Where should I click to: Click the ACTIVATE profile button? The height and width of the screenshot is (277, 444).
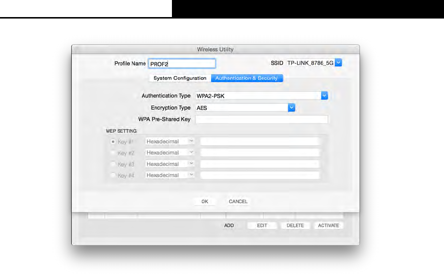tap(328, 226)
